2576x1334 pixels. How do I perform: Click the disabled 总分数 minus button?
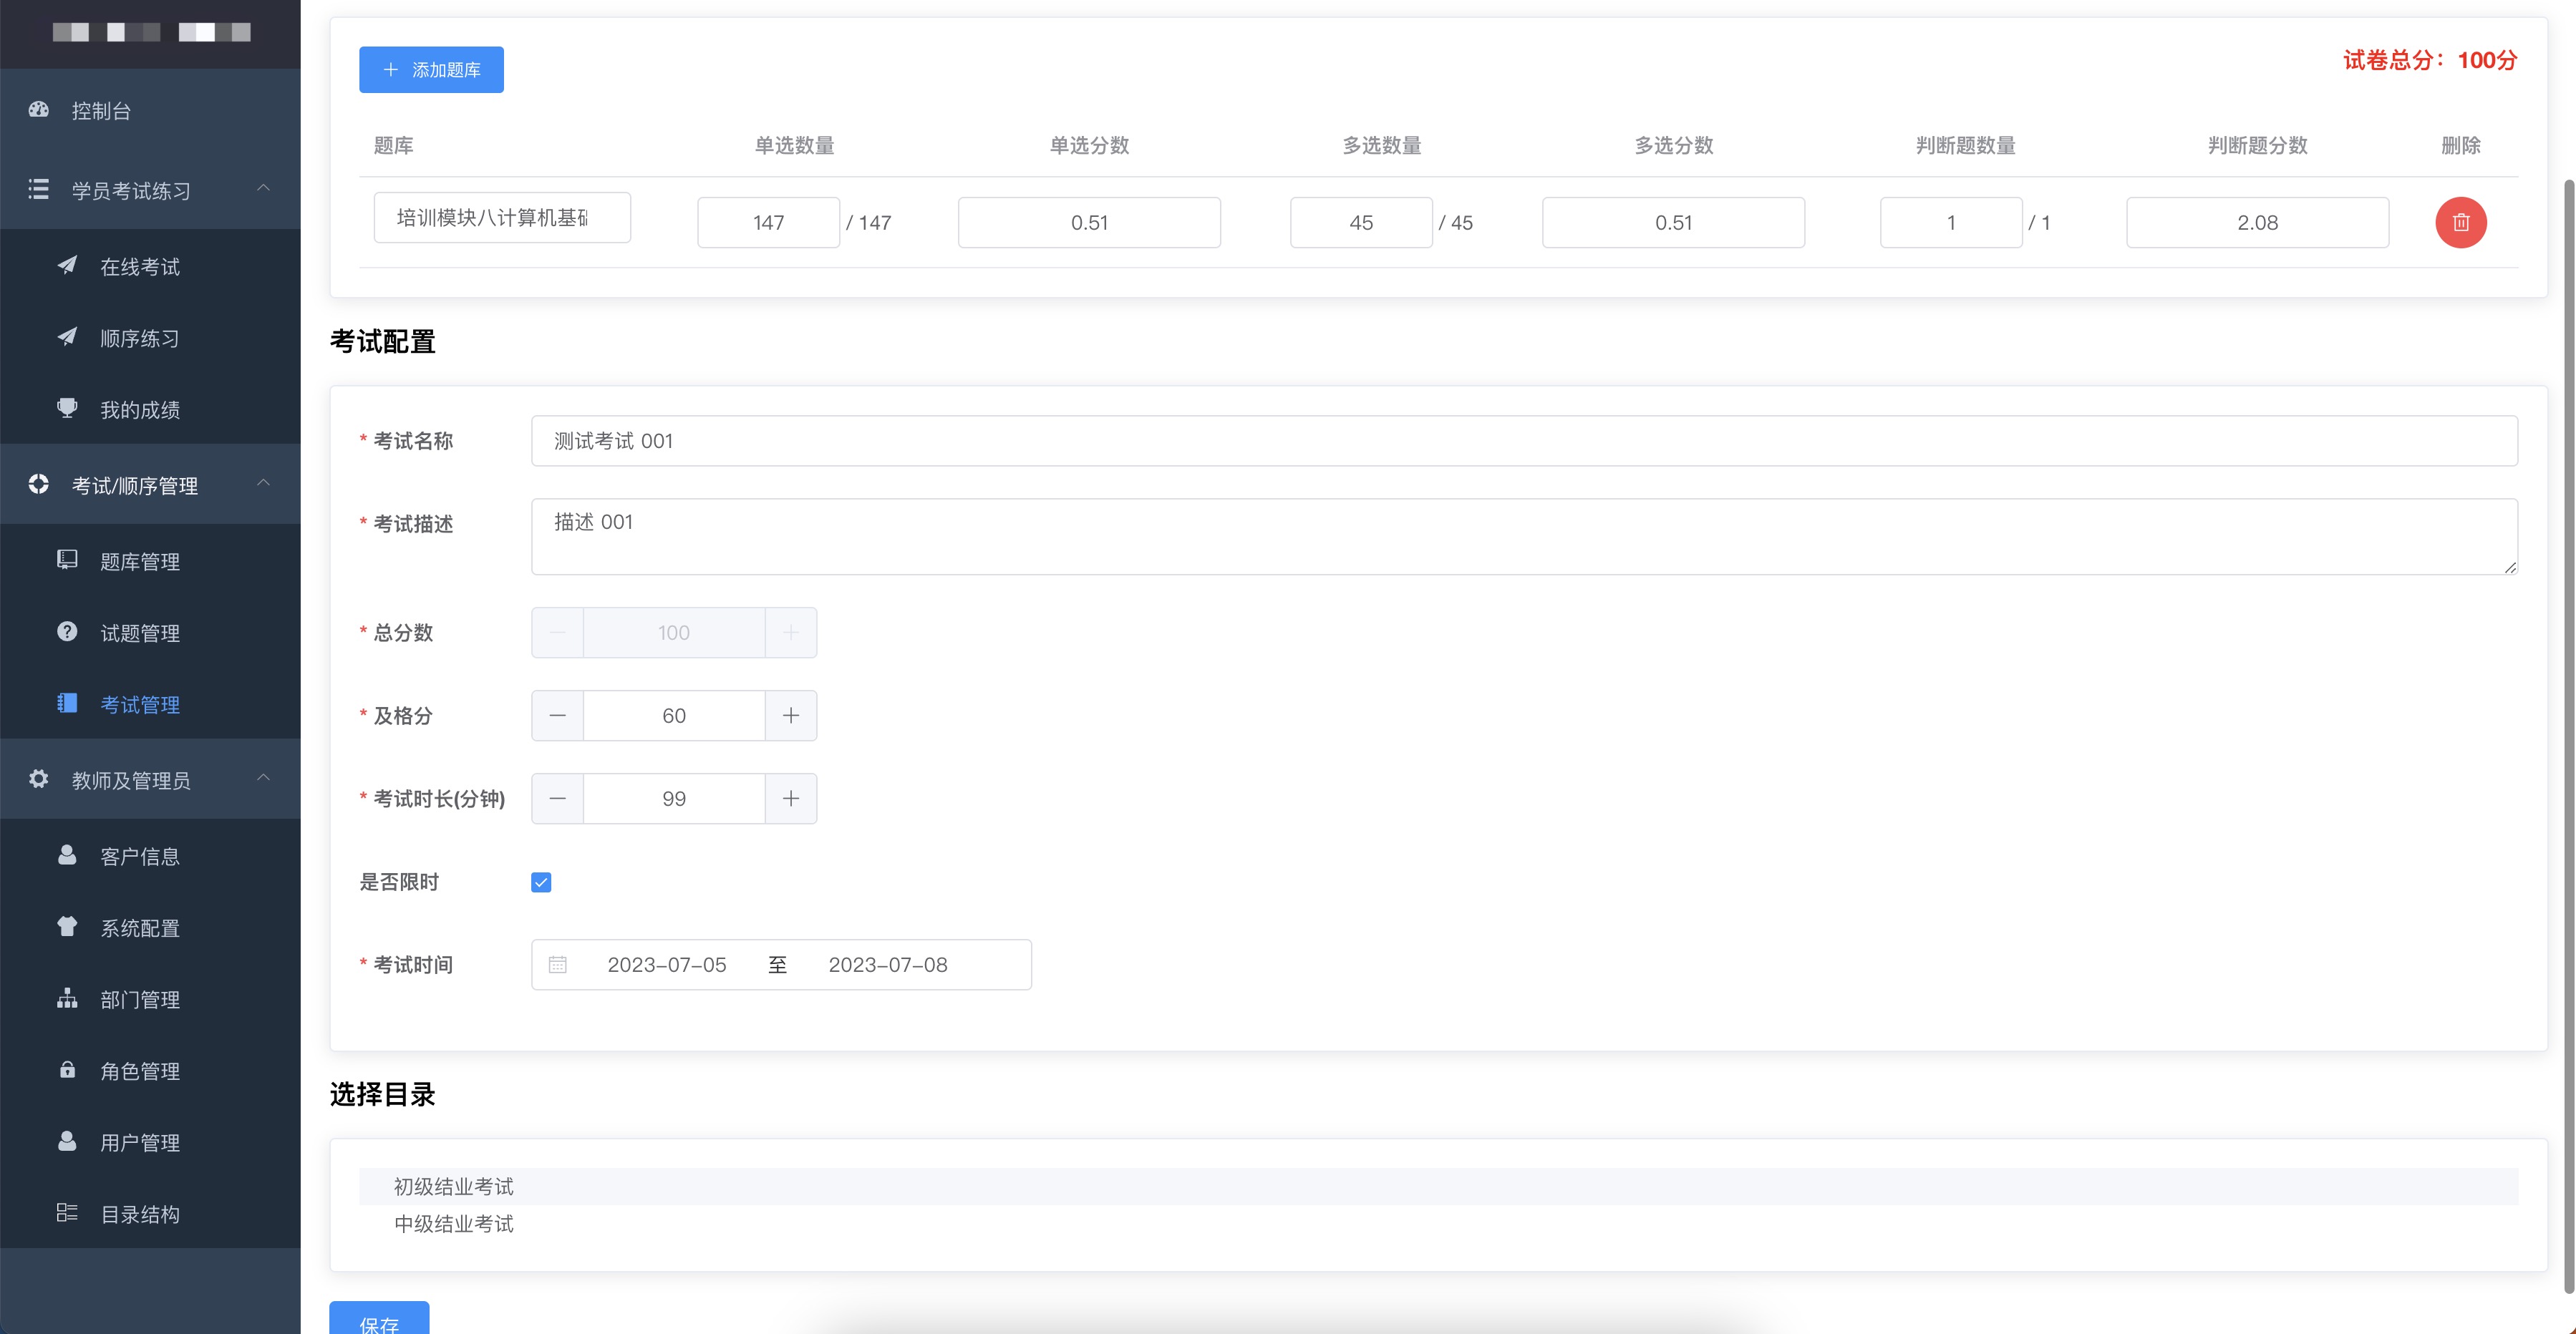click(x=558, y=633)
